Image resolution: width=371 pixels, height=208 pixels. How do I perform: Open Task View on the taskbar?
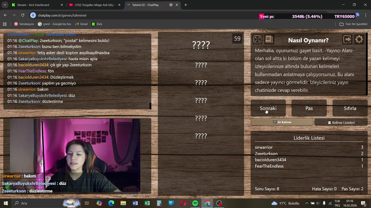[x=87, y=203]
